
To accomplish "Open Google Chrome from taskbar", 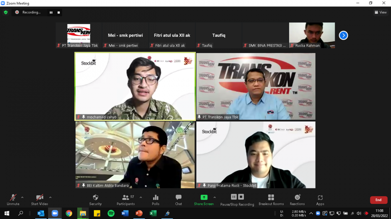I will [x=69, y=213].
